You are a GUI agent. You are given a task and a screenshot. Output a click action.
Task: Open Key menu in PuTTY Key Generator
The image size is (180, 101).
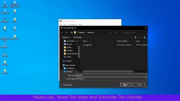click(x=65, y=24)
